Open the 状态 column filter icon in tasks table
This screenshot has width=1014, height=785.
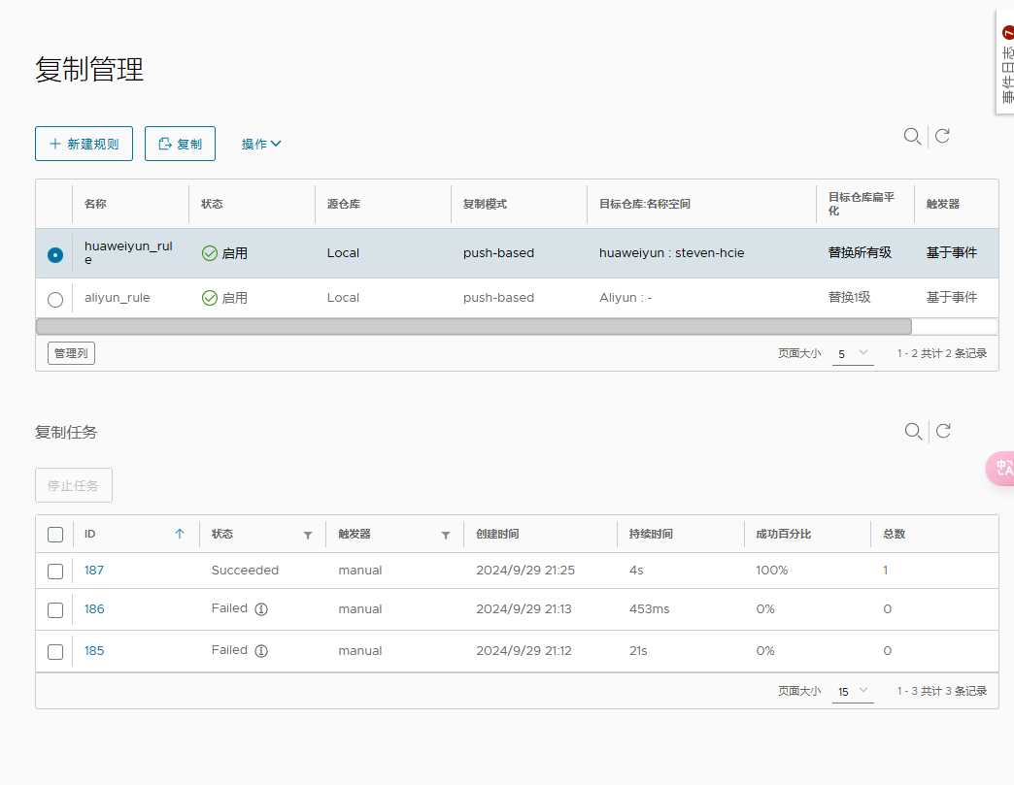click(x=308, y=535)
